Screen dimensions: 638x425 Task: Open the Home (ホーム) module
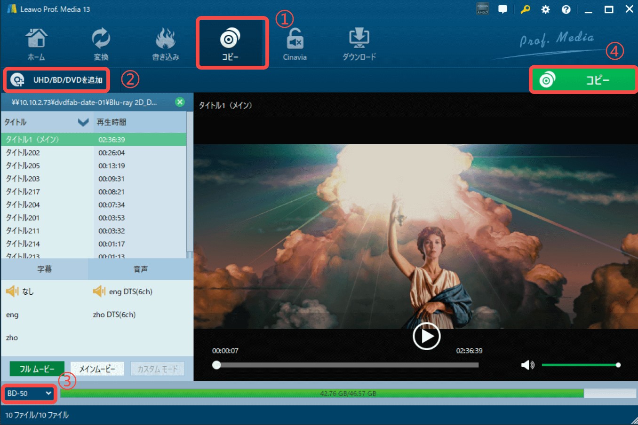point(36,45)
